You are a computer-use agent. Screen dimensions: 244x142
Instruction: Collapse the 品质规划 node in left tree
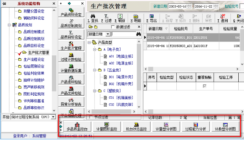pyautogui.click(x=9, y=25)
